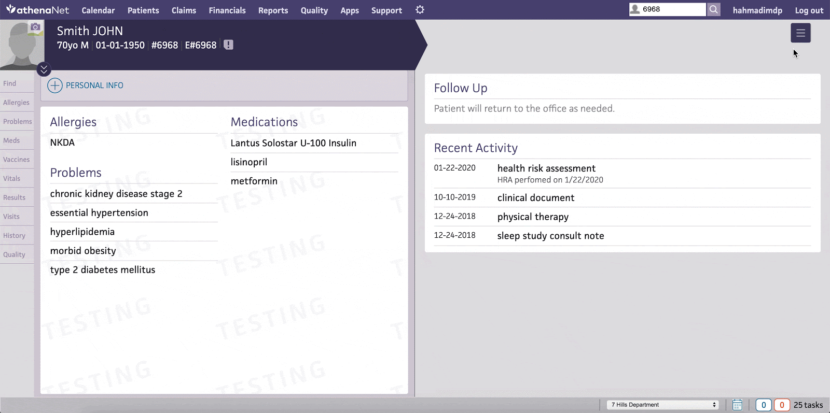Expand the Personal Info section
Viewport: 830px width, 413px height.
(x=55, y=86)
